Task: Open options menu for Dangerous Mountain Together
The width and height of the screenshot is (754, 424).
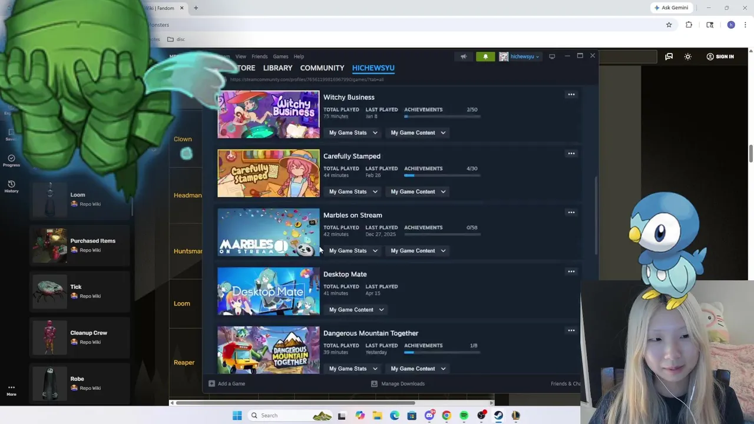Action: [571, 330]
